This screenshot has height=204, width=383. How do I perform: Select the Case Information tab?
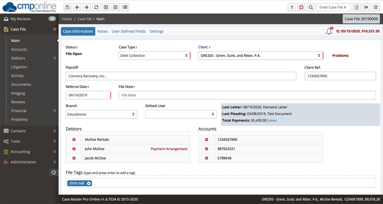click(78, 31)
